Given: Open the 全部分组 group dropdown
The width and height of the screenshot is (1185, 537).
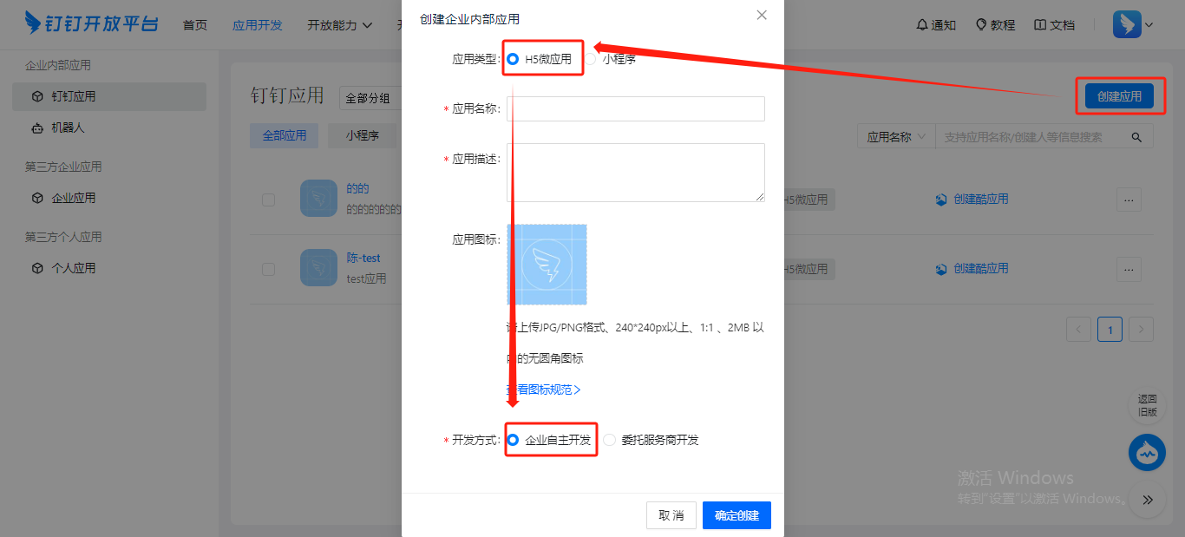Looking at the screenshot, I should pyautogui.click(x=370, y=98).
